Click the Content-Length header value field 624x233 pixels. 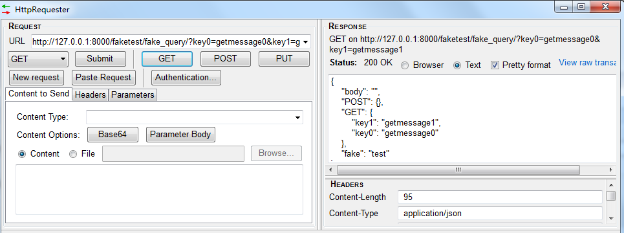[500, 197]
